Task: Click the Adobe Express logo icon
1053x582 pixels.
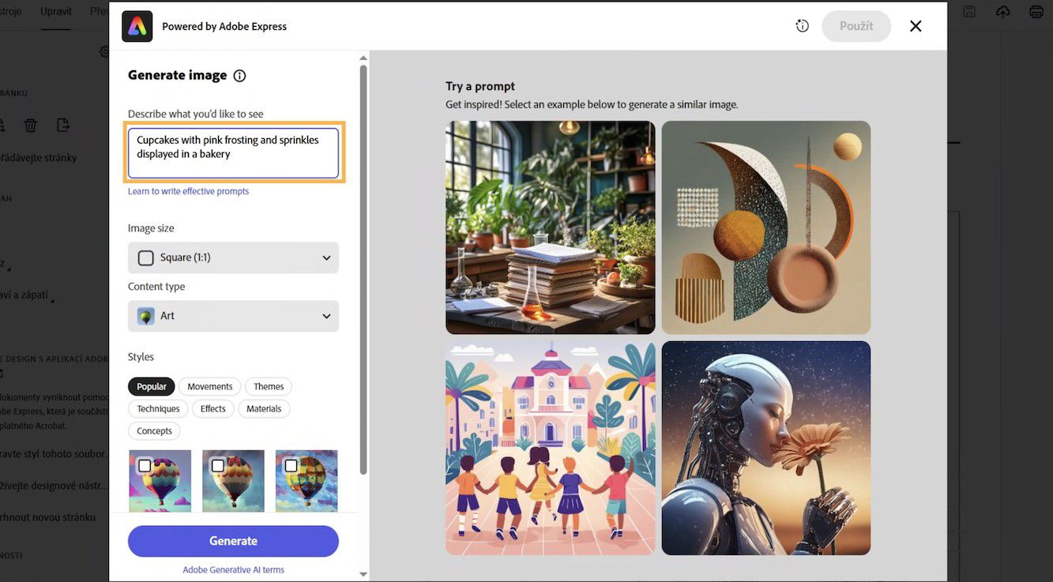Action: (x=136, y=25)
